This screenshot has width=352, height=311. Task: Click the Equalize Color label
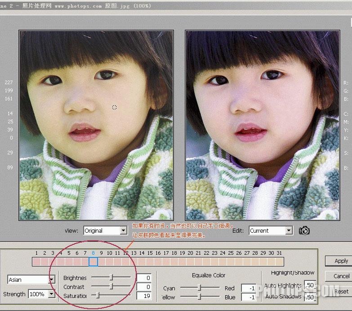209,275
